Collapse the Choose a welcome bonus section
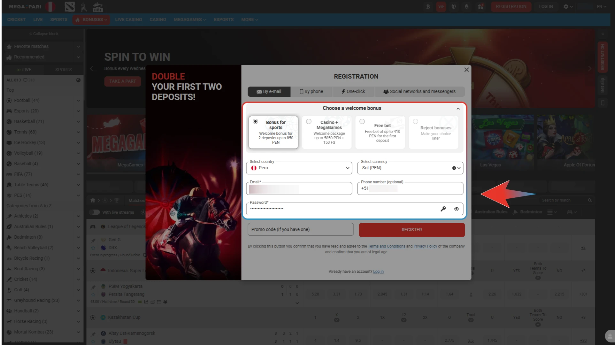 tap(458, 109)
